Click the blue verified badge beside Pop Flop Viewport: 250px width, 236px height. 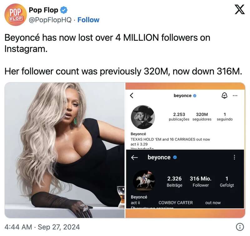coord(64,10)
